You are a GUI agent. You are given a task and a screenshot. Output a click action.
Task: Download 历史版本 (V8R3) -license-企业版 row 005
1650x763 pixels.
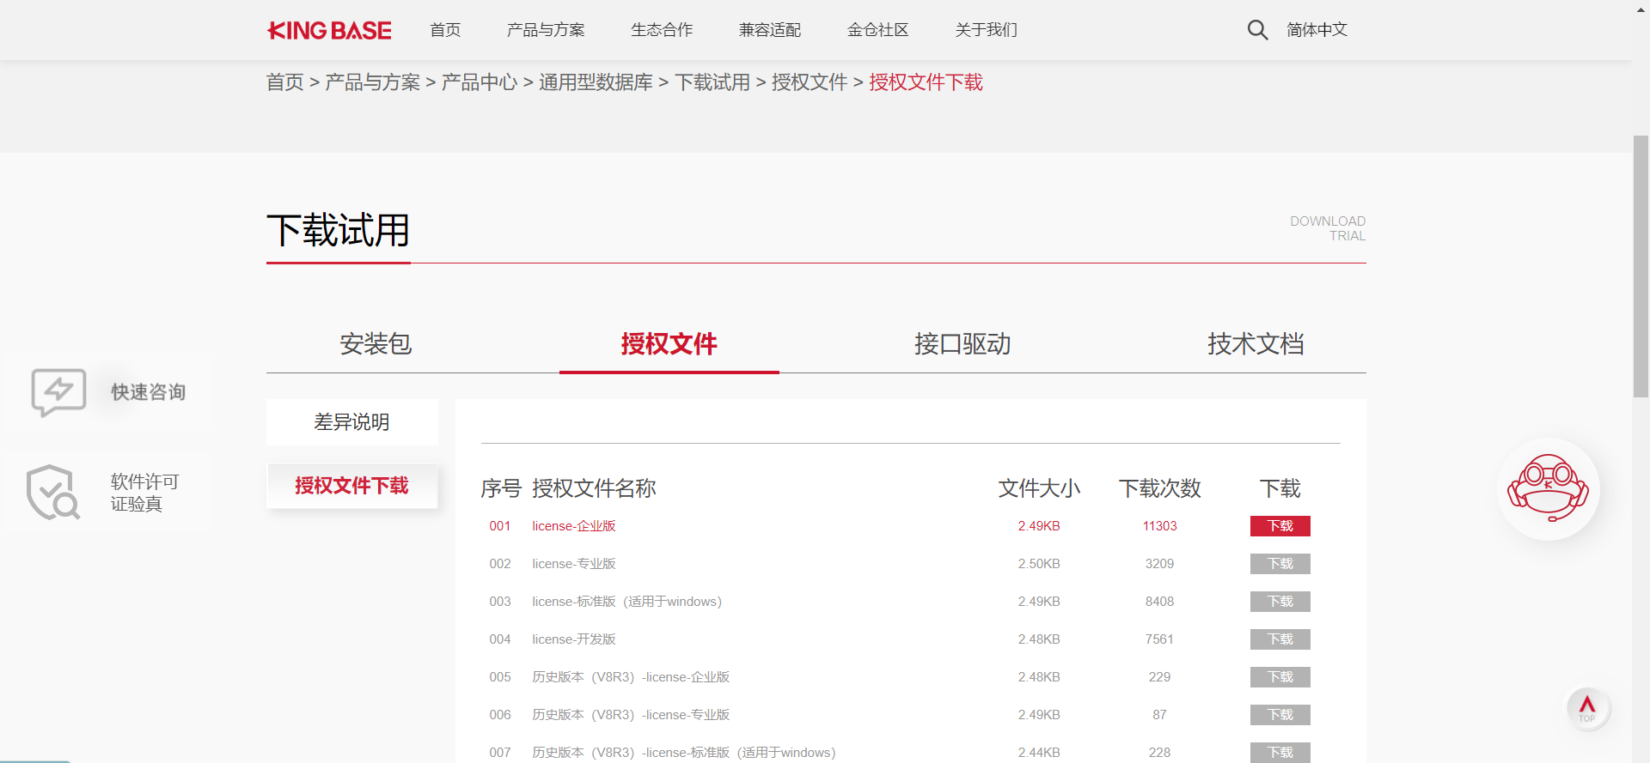[1280, 677]
